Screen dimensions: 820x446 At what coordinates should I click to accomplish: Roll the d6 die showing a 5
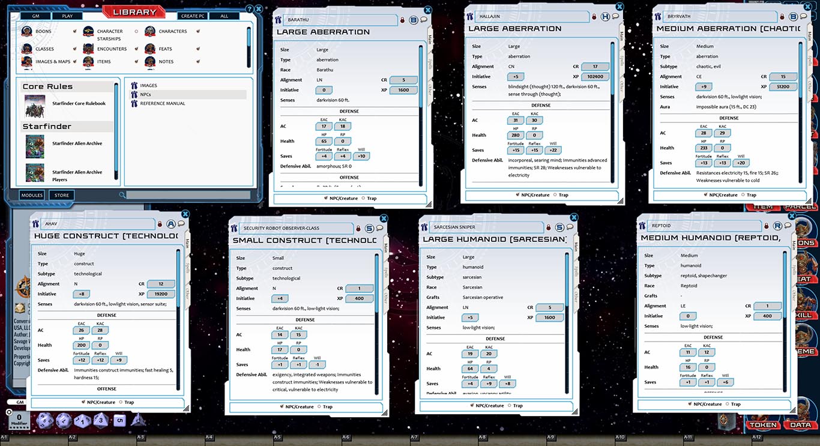pyautogui.click(x=121, y=420)
